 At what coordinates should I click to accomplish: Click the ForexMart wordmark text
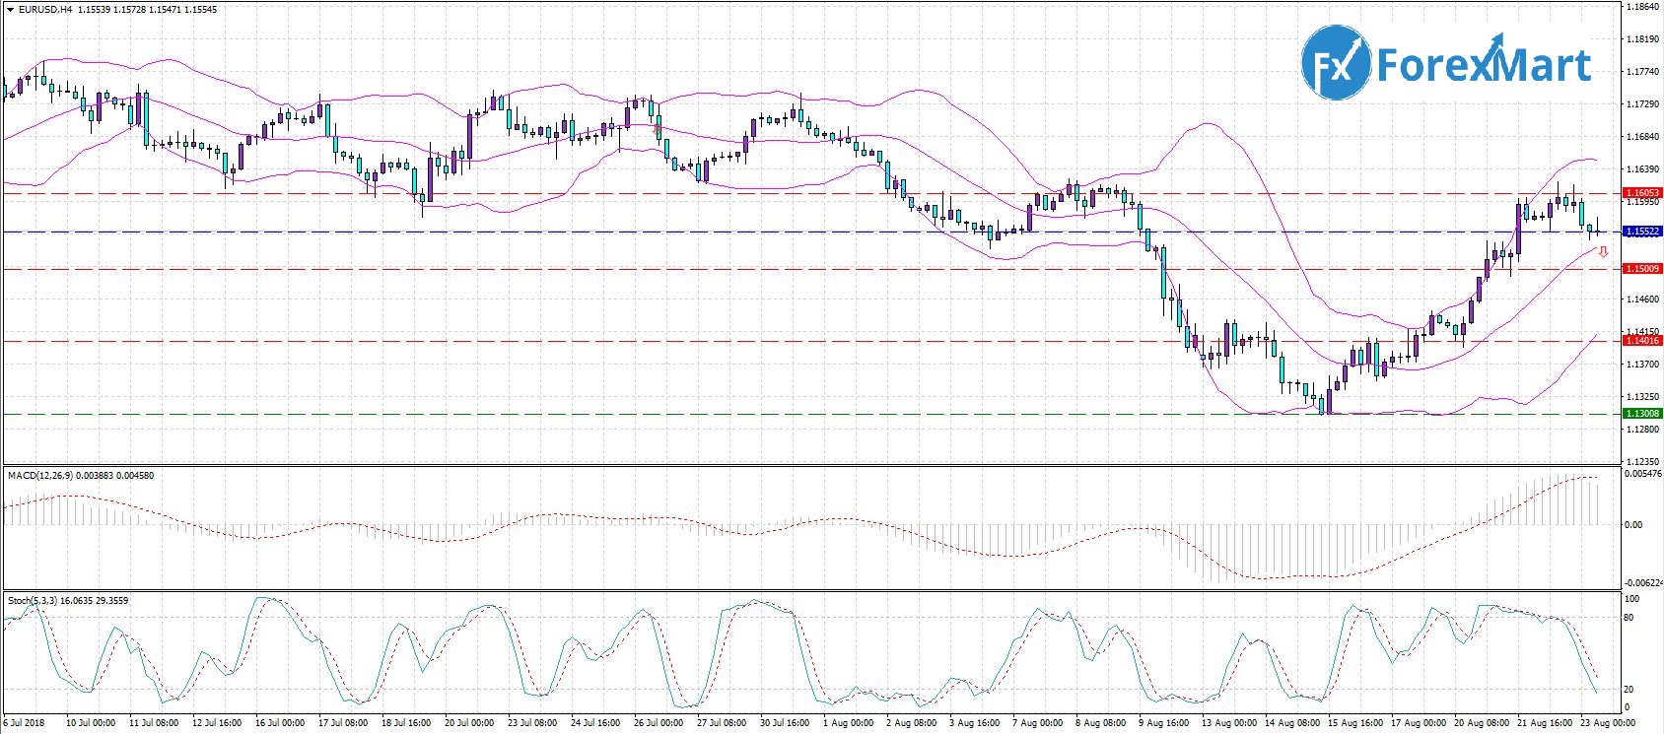click(x=1483, y=65)
